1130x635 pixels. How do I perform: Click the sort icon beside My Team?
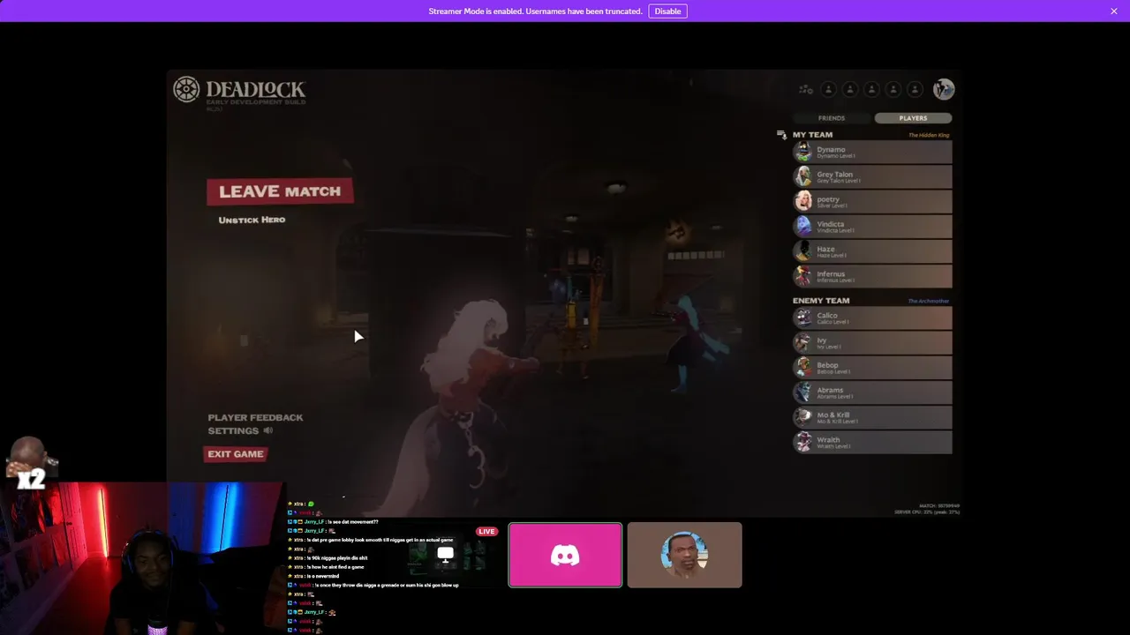pos(781,135)
